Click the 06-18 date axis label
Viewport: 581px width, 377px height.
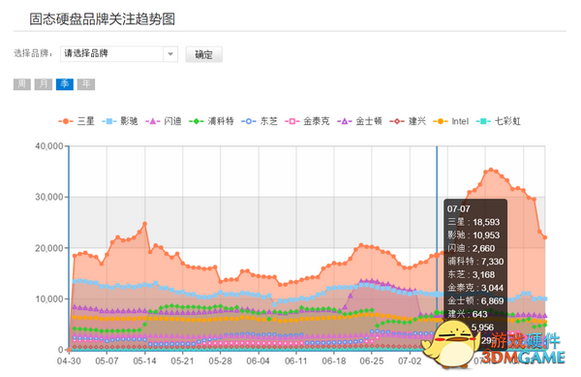tap(334, 361)
